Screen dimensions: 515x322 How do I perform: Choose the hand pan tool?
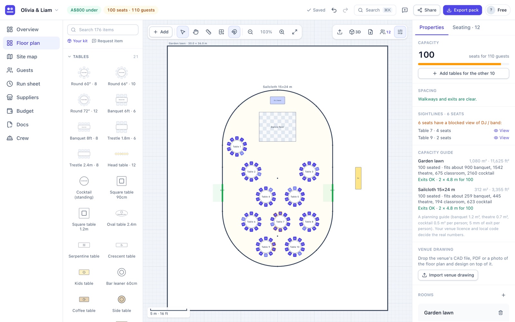tap(196, 32)
